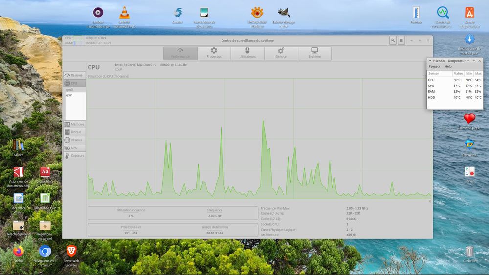The width and height of the screenshot is (489, 275).
Task: Open the Performance tab
Action: (180, 53)
